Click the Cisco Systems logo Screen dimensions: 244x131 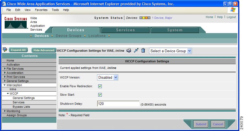pyautogui.click(x=16, y=23)
